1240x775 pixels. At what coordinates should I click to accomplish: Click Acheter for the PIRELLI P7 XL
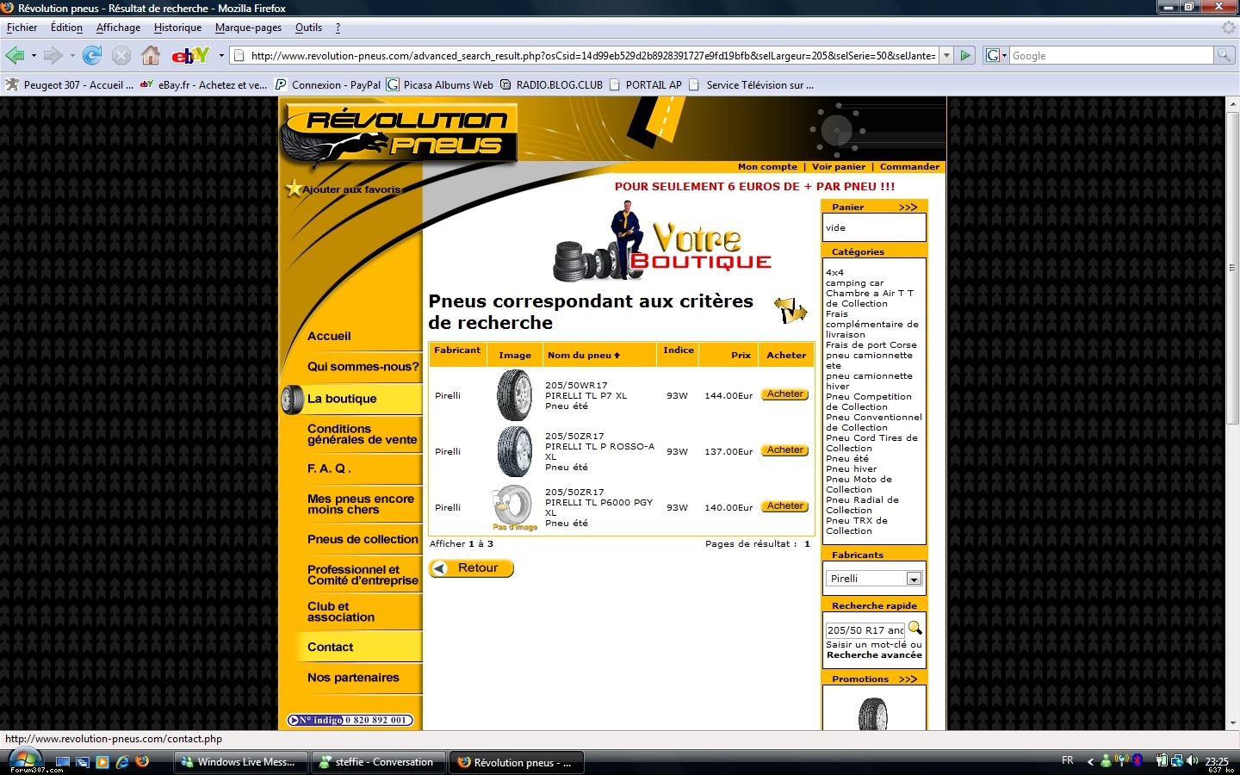(785, 394)
